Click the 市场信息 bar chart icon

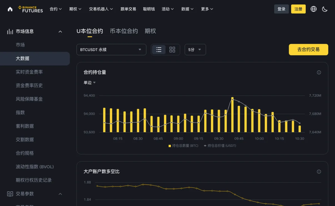10,32
